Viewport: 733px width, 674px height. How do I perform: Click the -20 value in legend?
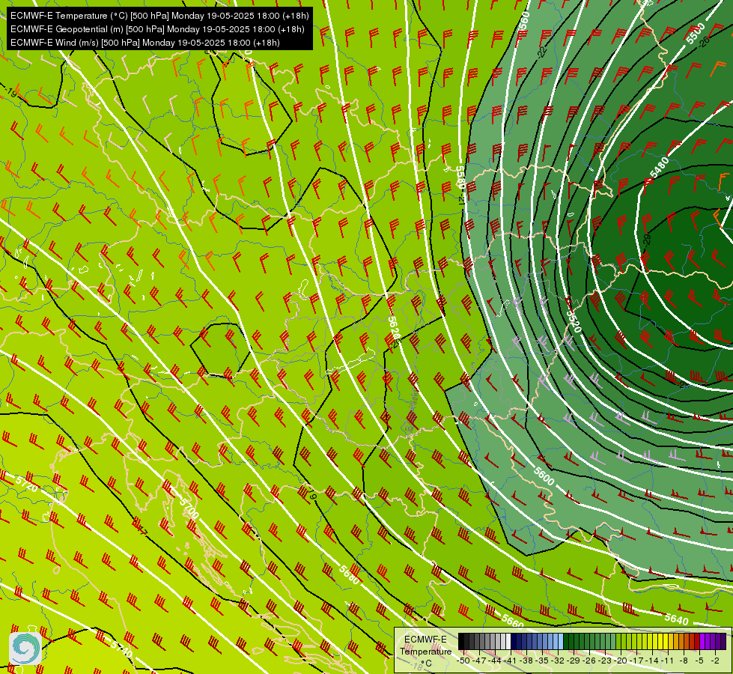pos(621,661)
